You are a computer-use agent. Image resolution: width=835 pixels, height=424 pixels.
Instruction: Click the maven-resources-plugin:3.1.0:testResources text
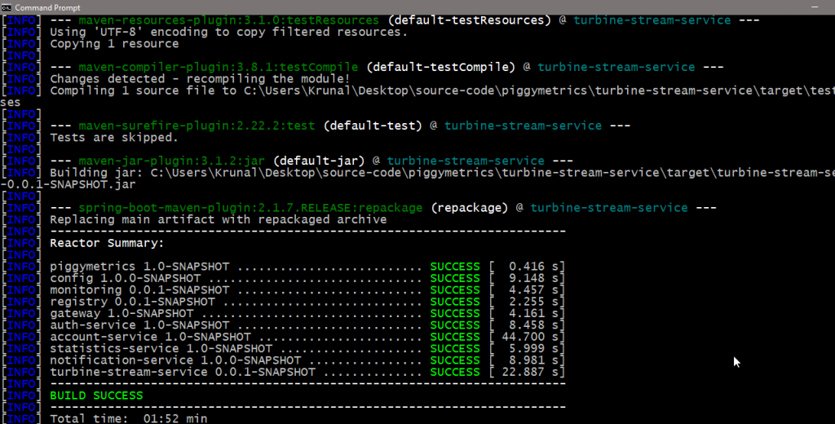(228, 20)
